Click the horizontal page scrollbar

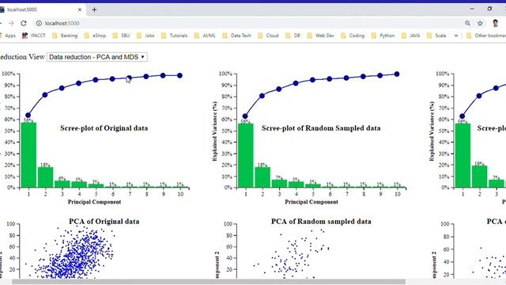click(209, 282)
